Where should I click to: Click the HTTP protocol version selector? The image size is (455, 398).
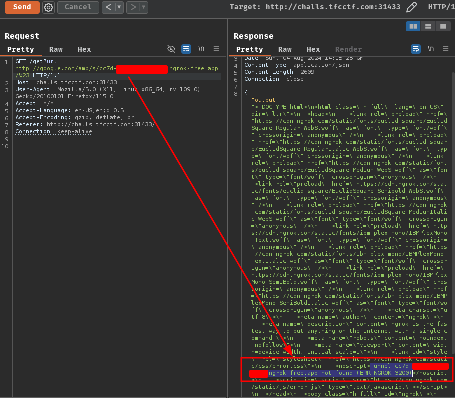441,7
